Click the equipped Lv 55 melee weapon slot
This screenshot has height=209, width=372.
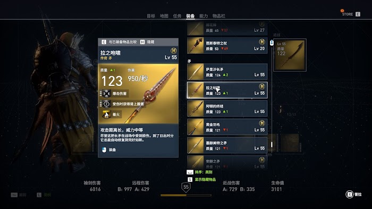pos(290,55)
